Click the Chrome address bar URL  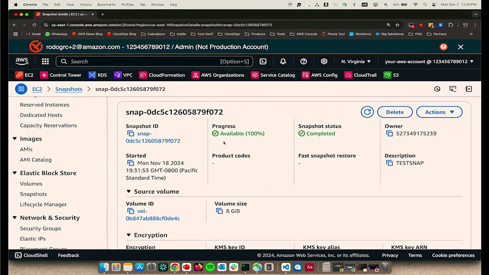tap(161, 25)
